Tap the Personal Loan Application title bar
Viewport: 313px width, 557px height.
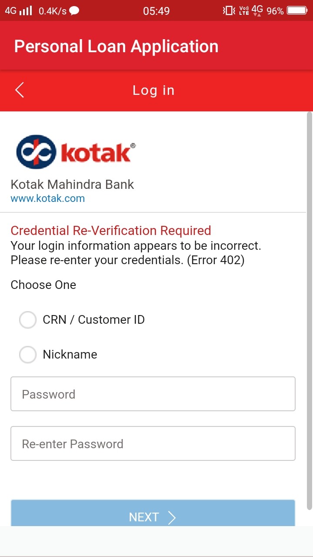click(x=156, y=46)
